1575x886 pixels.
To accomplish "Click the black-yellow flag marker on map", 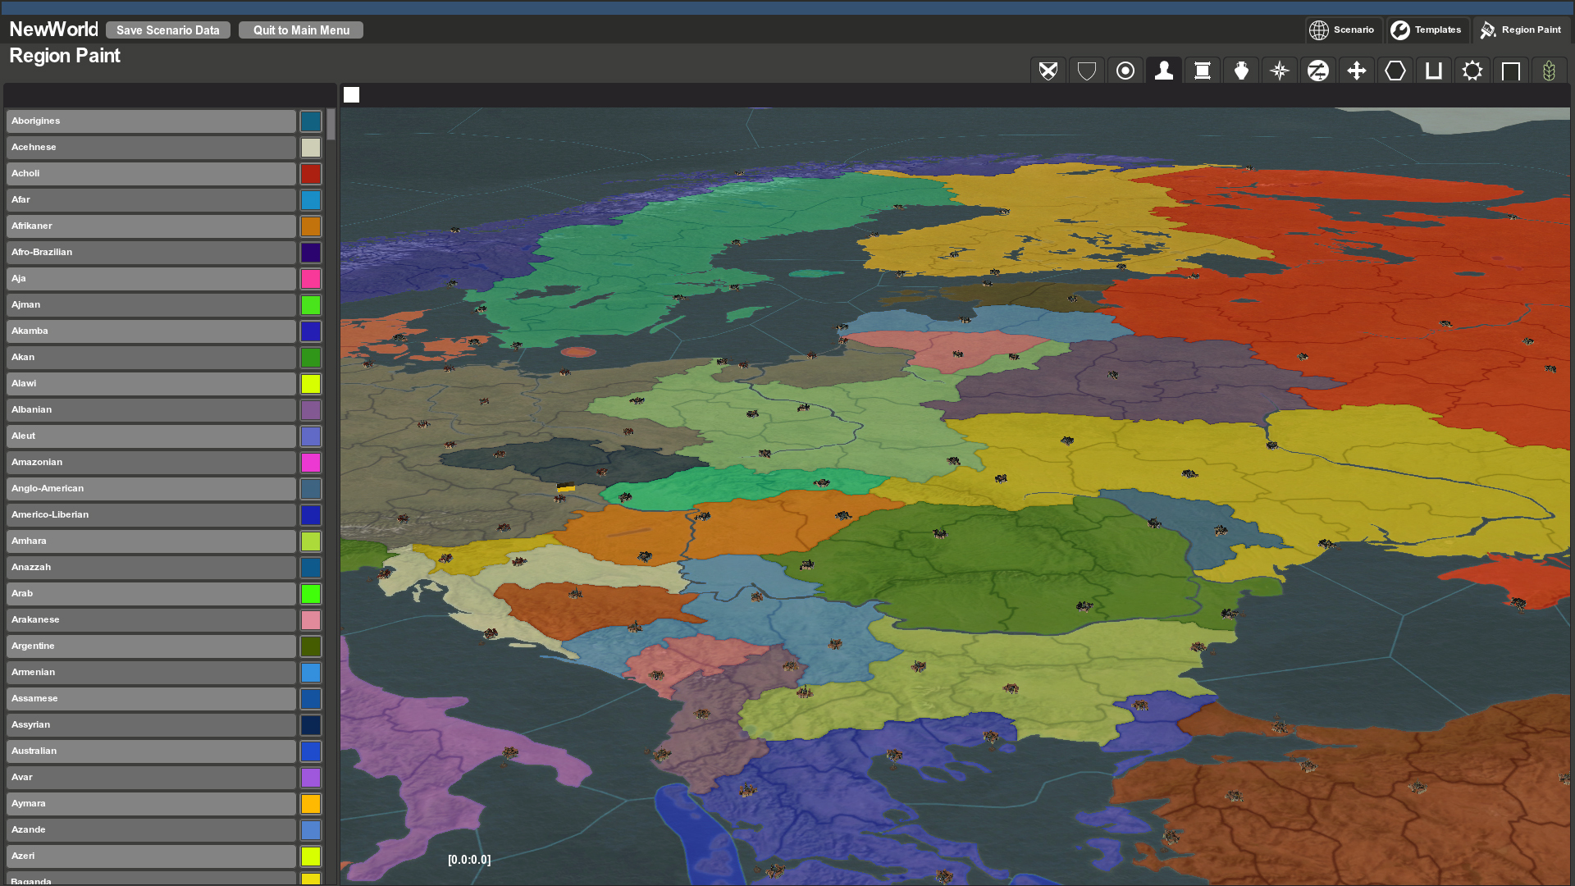I will (x=566, y=487).
